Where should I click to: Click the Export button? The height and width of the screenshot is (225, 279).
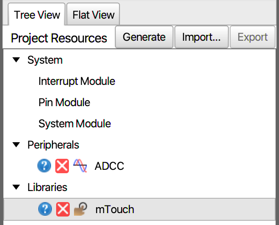click(x=253, y=37)
